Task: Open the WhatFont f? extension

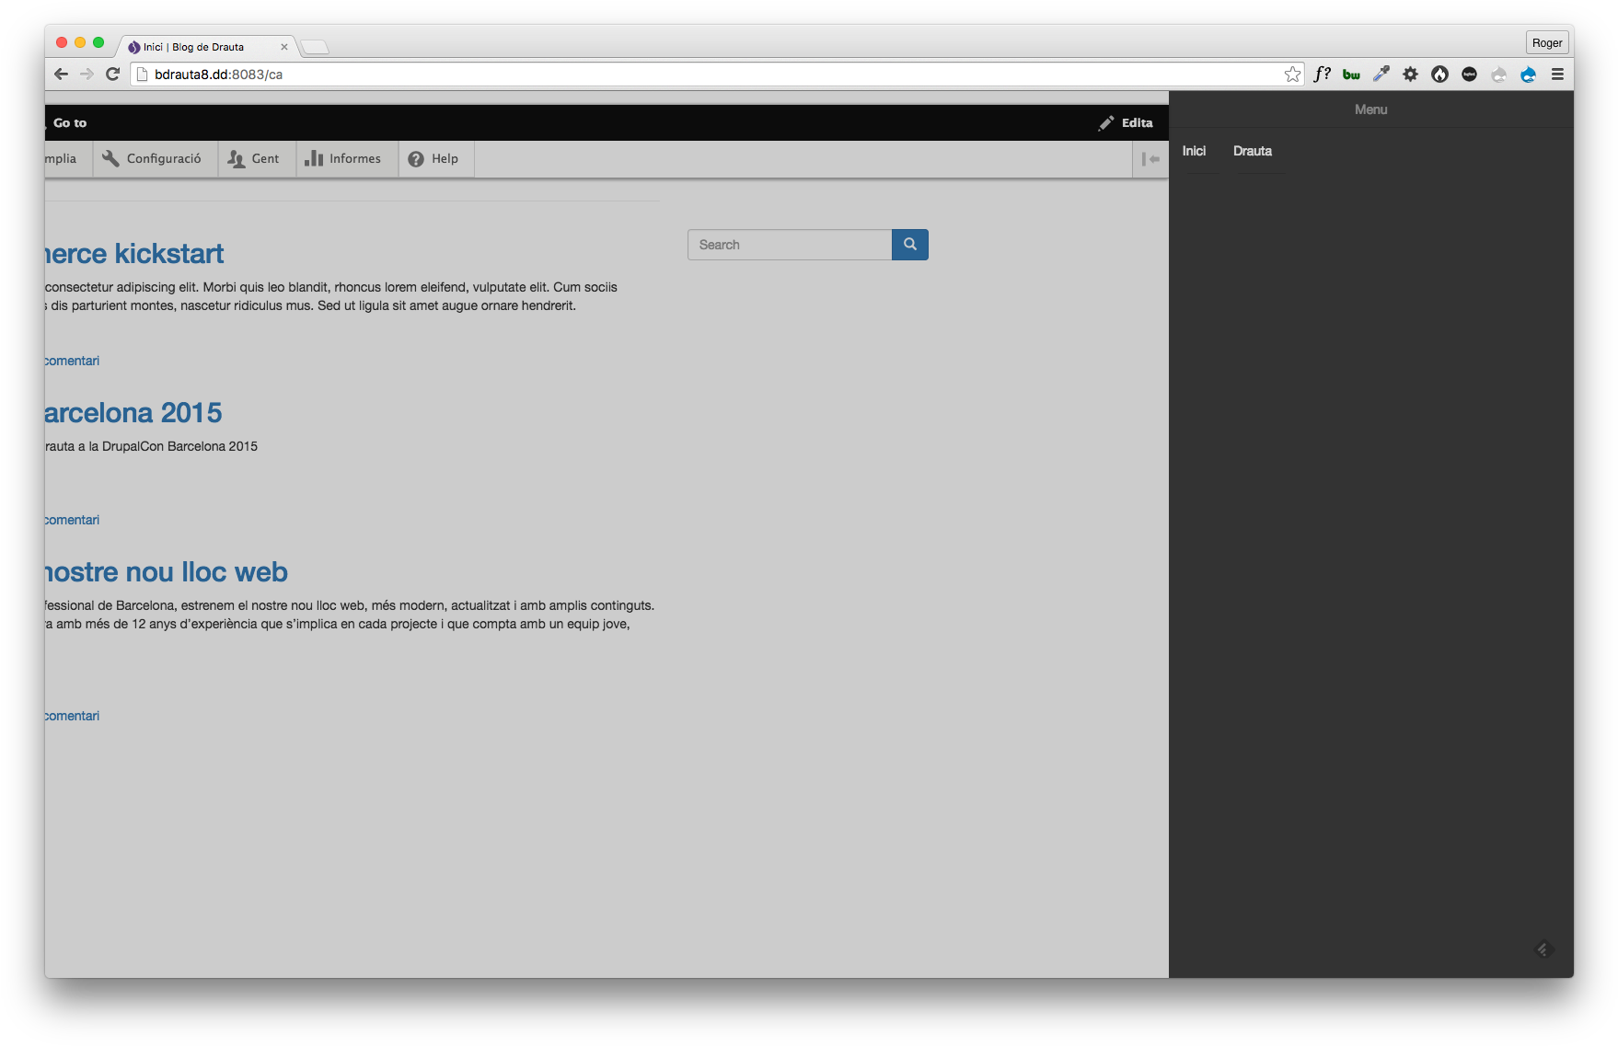Action: pyautogui.click(x=1322, y=75)
